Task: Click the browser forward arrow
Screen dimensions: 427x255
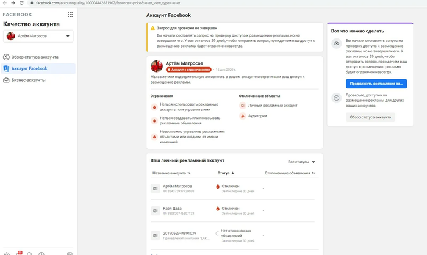Action: pos(13,4)
